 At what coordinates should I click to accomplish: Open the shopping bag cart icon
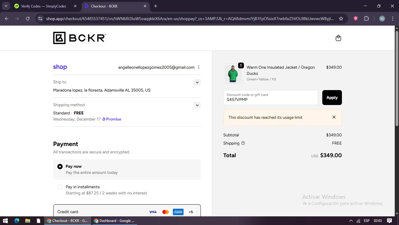point(338,38)
